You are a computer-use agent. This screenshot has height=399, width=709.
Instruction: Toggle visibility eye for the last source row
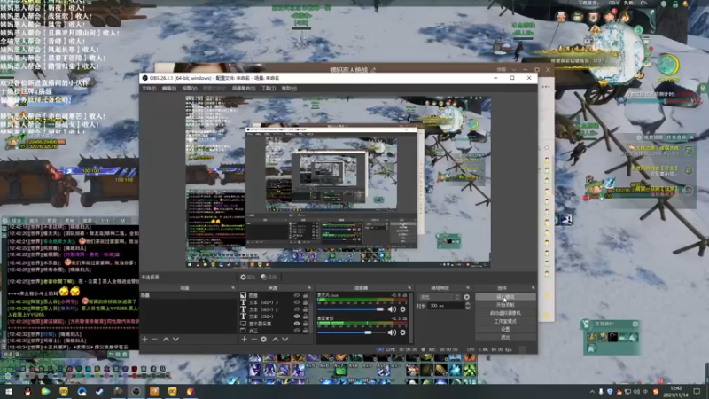[297, 331]
